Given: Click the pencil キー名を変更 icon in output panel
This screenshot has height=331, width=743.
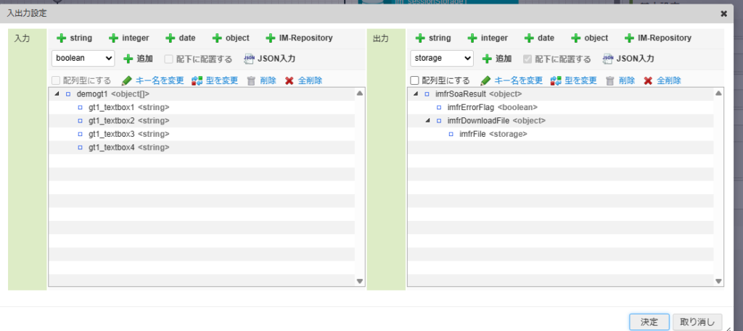Looking at the screenshot, I should click(486, 80).
